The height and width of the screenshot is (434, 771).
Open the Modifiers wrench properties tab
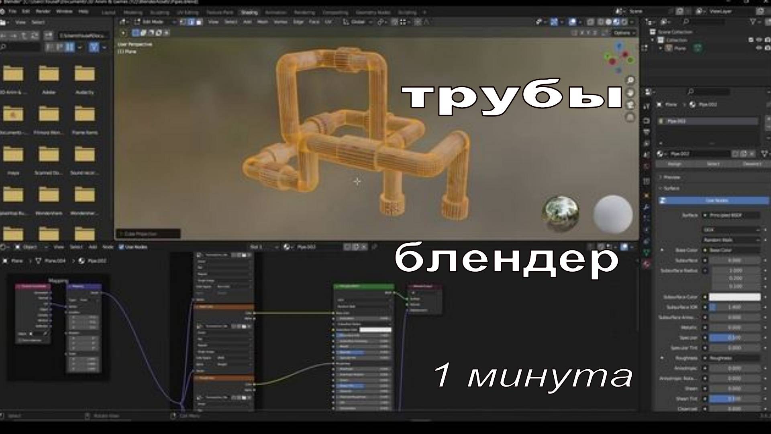(647, 208)
